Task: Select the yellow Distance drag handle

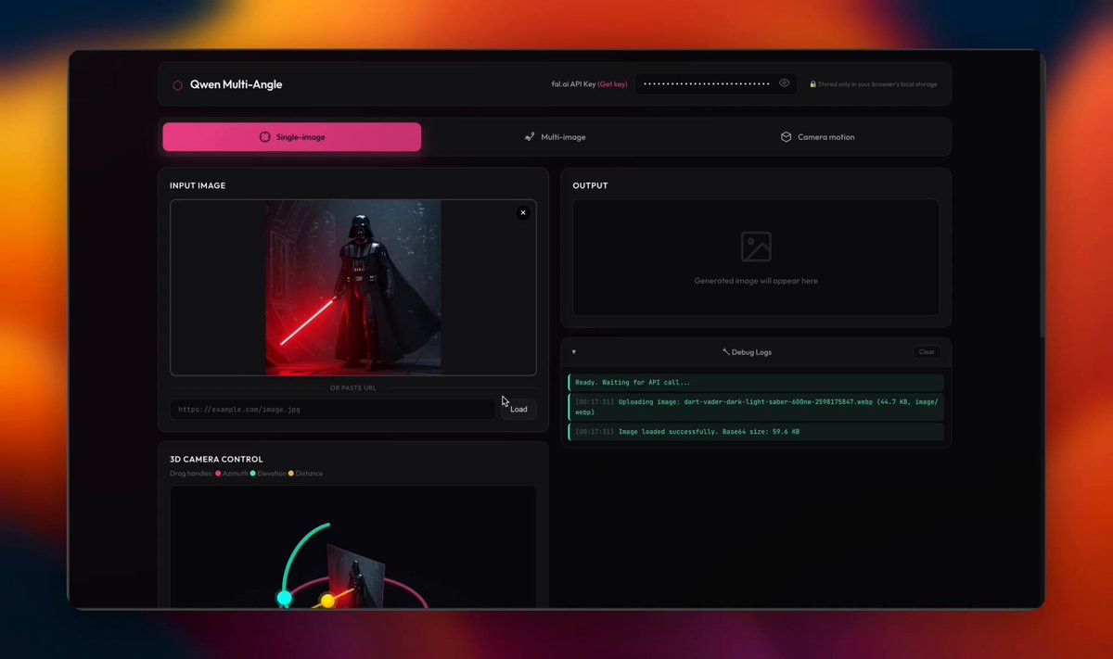Action: click(327, 601)
